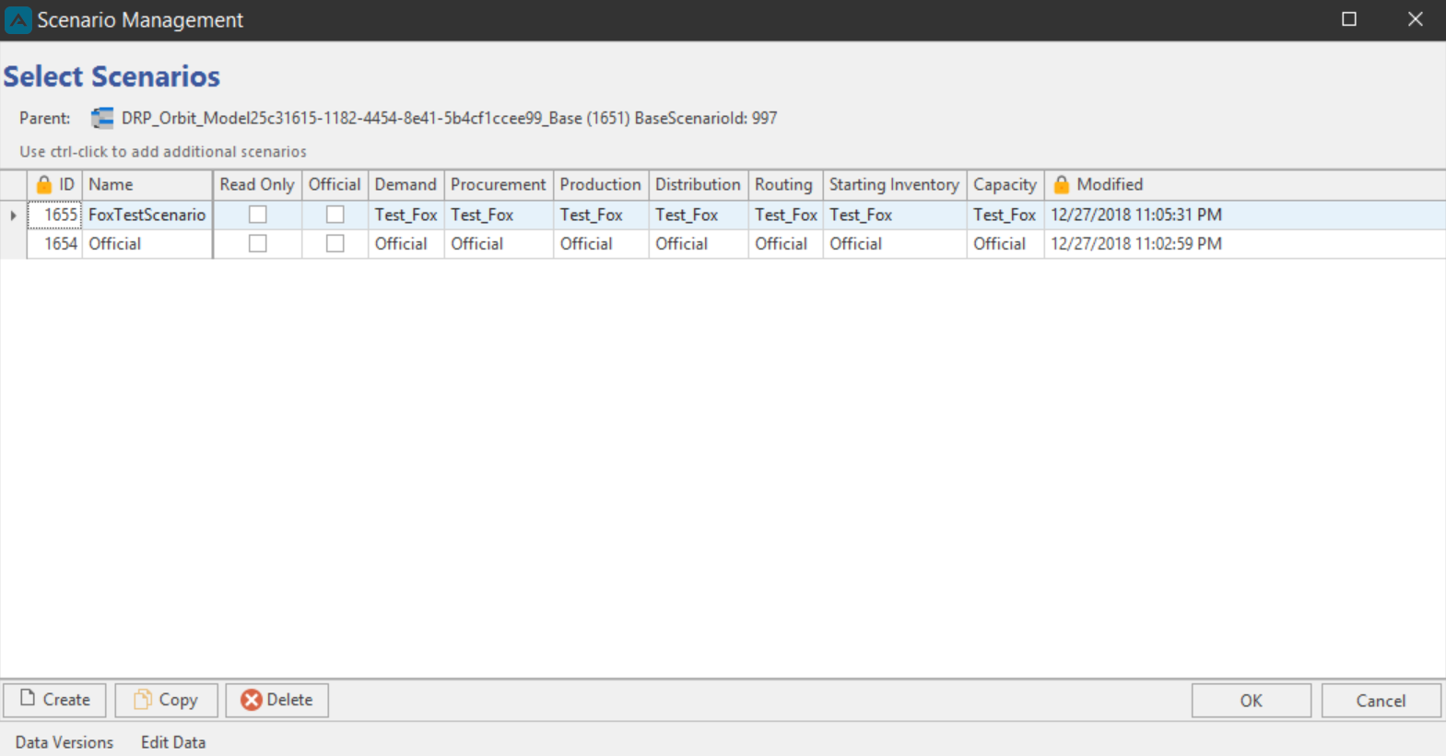Click modified date 12/27/2018 11:02:59 PM
The image size is (1446, 756).
click(1136, 244)
